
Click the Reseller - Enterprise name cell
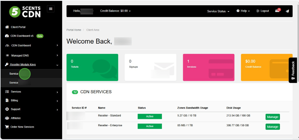pyautogui.click(x=110, y=125)
